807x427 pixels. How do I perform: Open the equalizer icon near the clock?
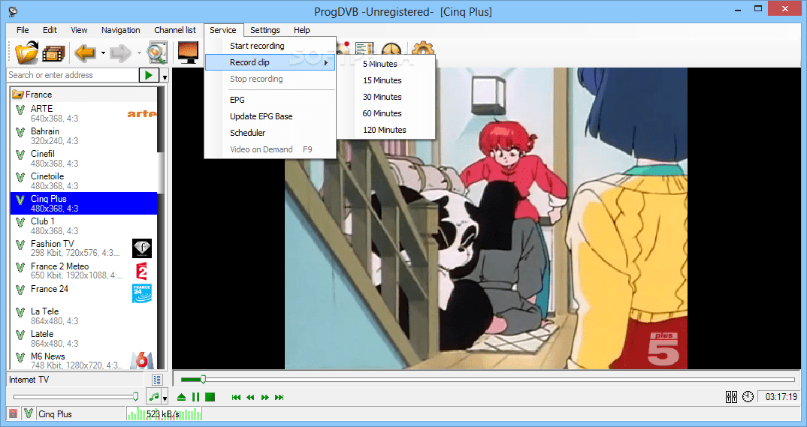(731, 397)
